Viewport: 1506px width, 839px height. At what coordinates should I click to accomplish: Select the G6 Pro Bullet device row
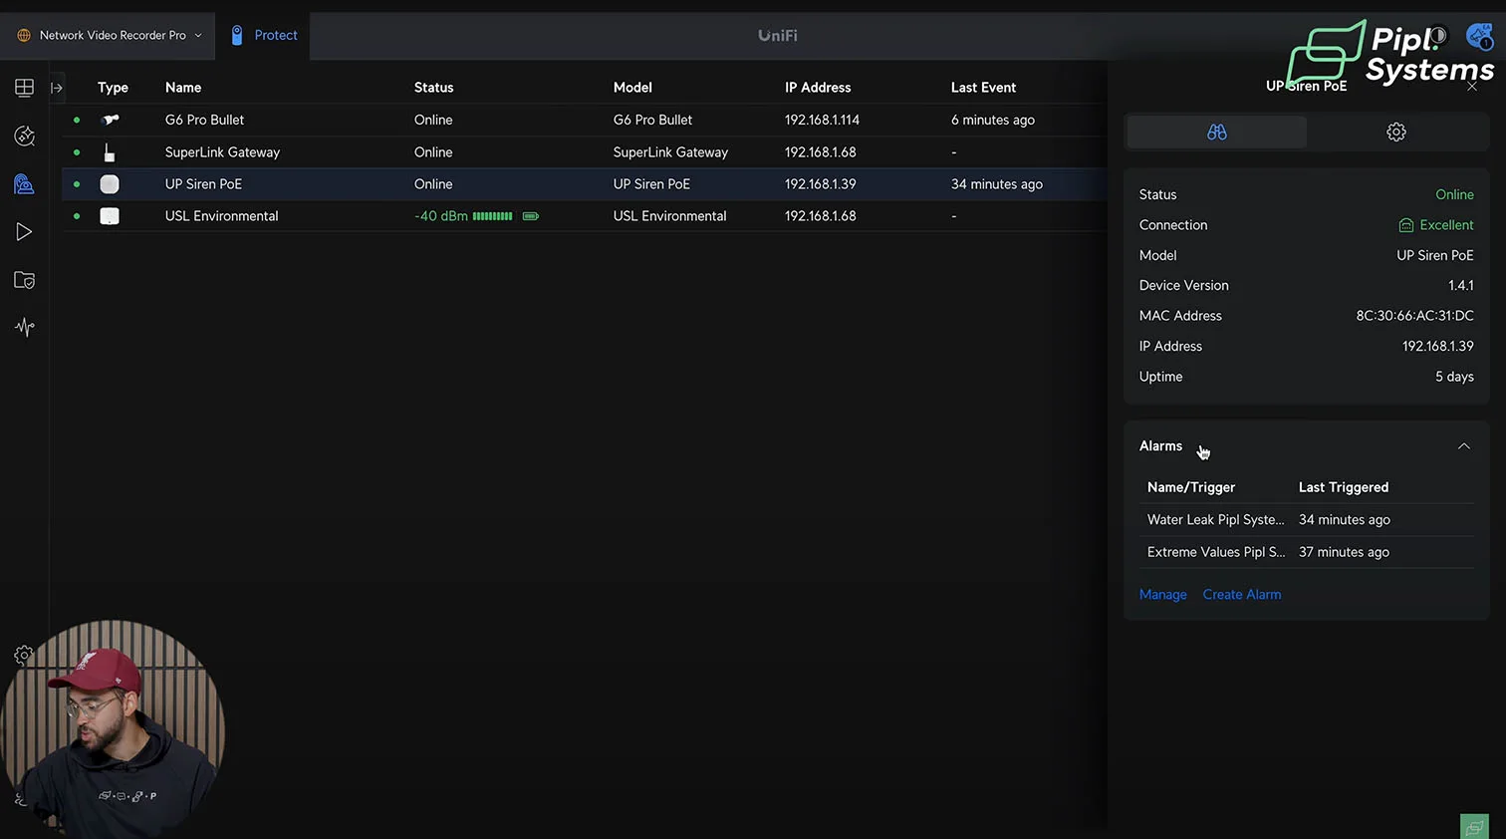(x=585, y=120)
